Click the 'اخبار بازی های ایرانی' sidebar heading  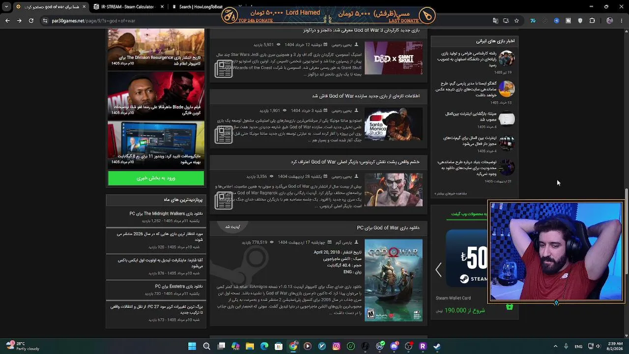(x=495, y=41)
